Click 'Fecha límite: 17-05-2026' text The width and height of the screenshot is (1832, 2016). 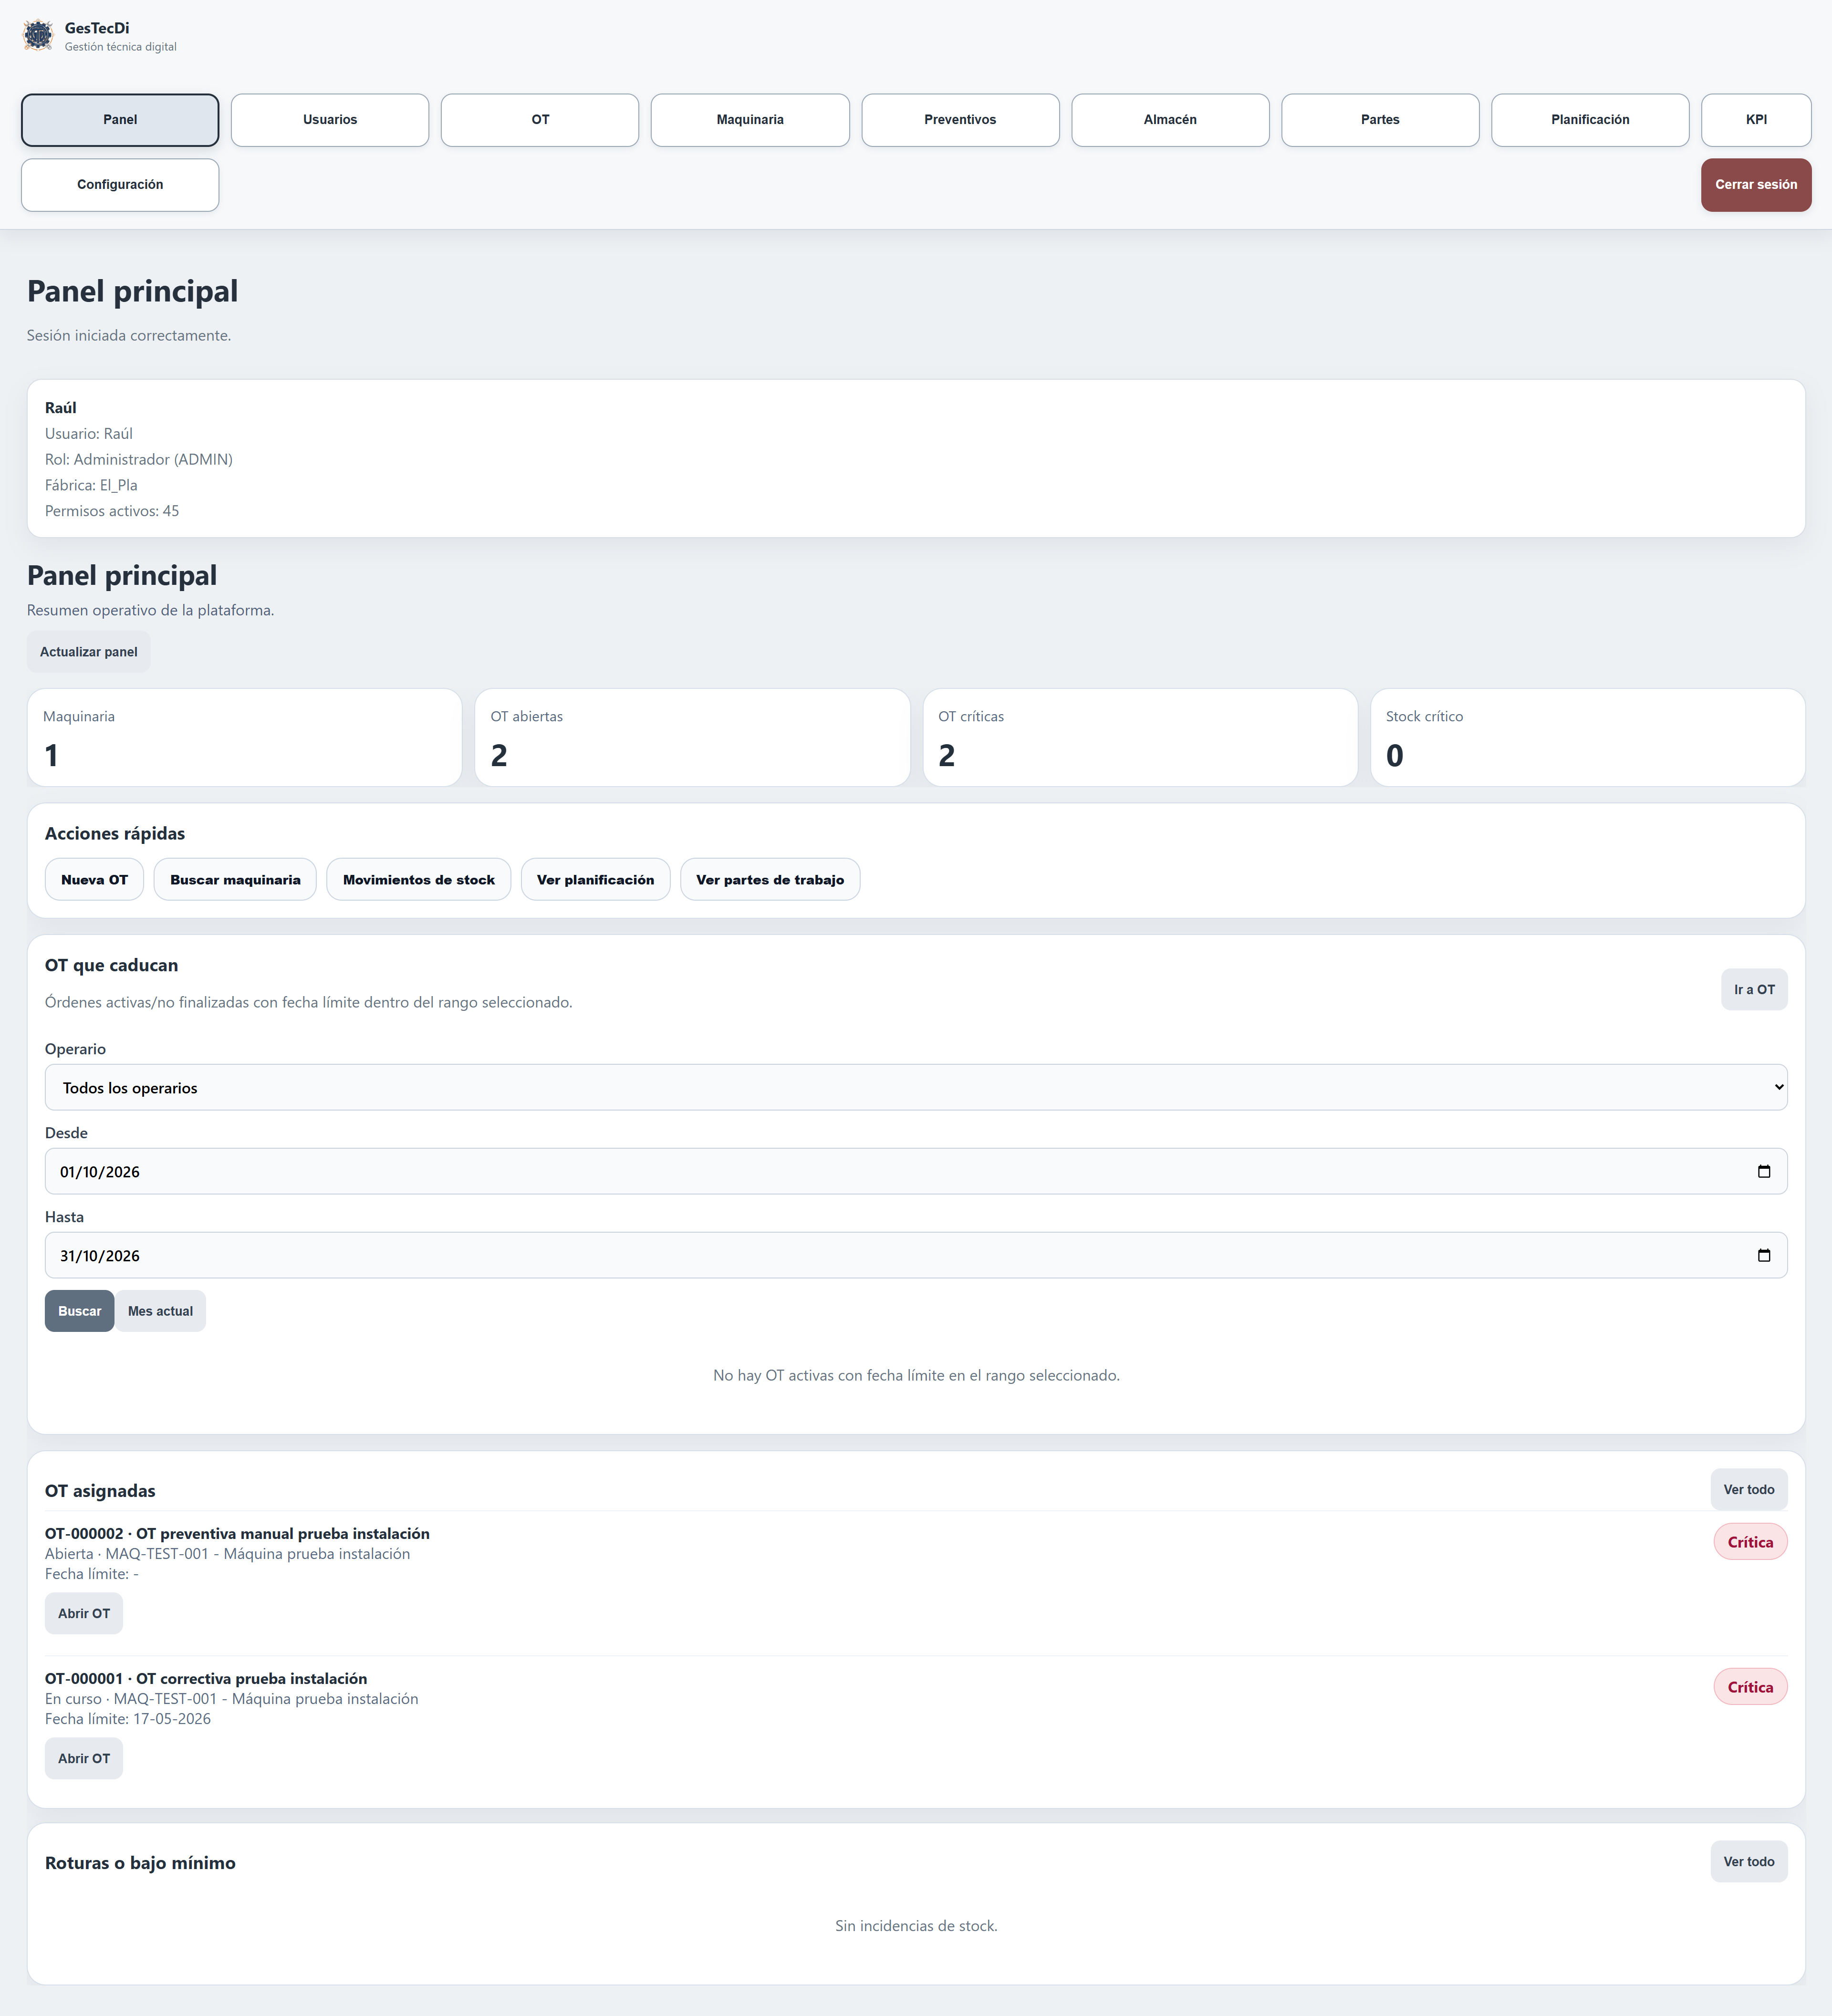coord(128,1718)
